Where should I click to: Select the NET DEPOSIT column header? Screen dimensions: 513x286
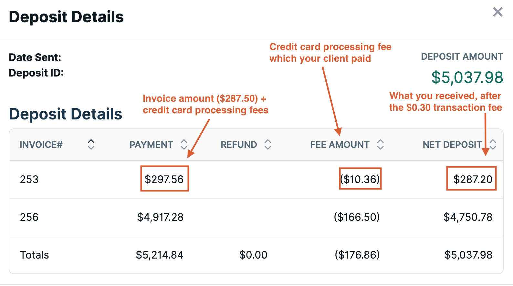pos(452,145)
